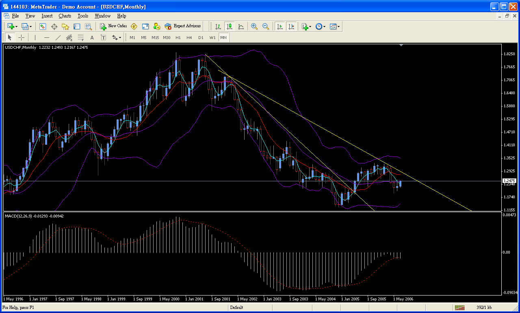Open the Indicators list dropdown
The height and width of the screenshot is (313, 520).
point(306,26)
